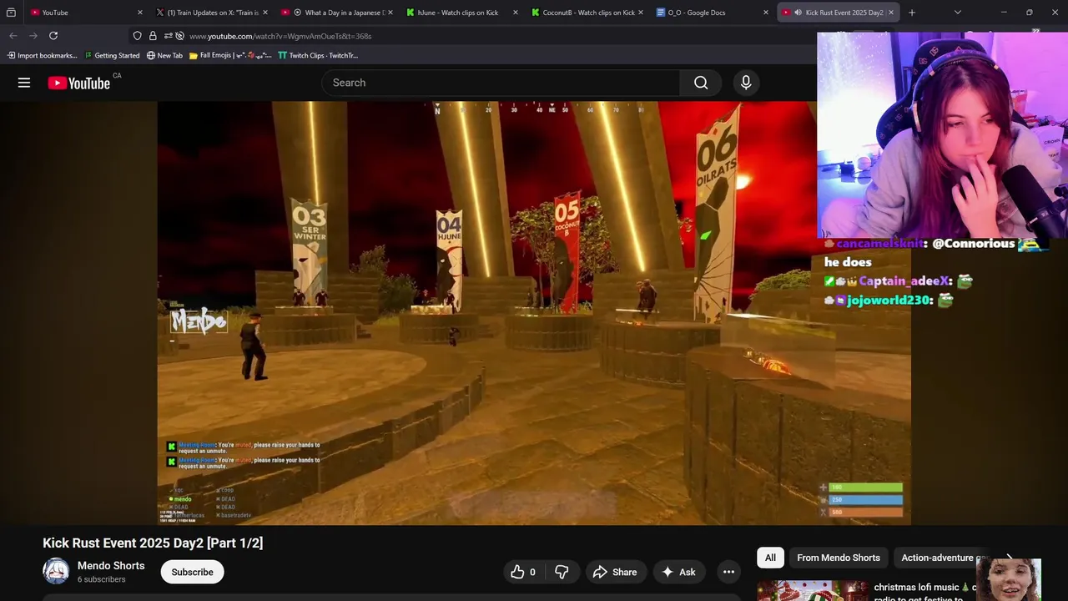Click the YouTube search magnifier button
This screenshot has width=1068, height=601.
click(701, 83)
